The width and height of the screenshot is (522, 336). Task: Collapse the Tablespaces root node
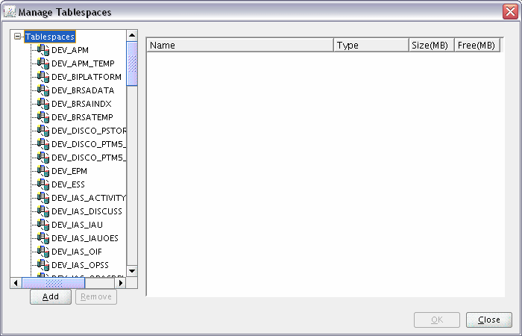coord(17,37)
